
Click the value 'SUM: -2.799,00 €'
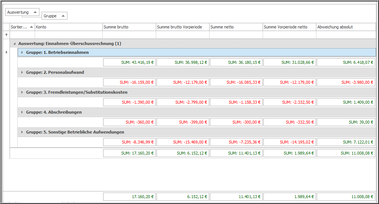[191, 102]
